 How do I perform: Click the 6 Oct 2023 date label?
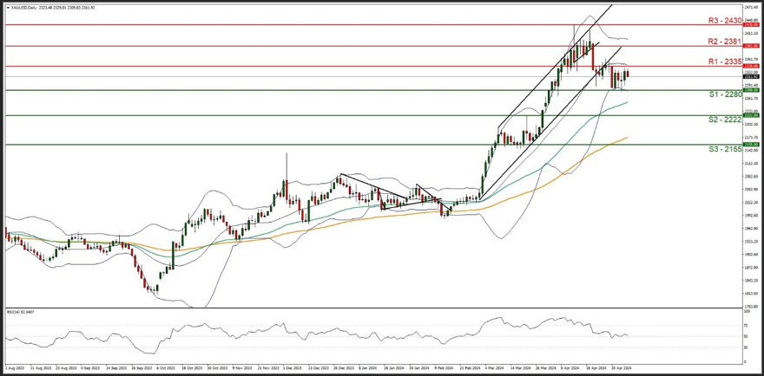166,368
